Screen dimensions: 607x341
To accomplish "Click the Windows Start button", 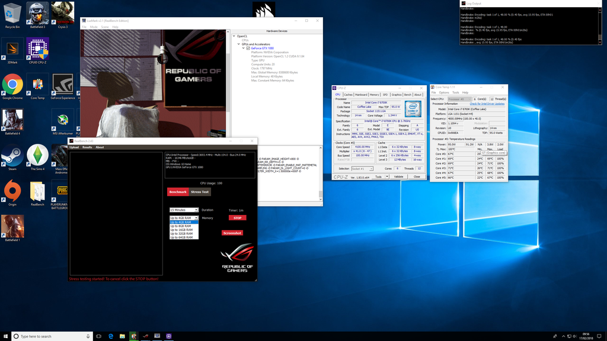I will 6,336.
